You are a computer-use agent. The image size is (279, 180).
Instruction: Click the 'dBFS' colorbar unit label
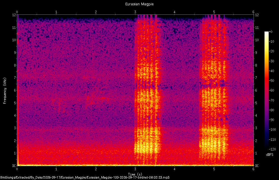point(270,155)
